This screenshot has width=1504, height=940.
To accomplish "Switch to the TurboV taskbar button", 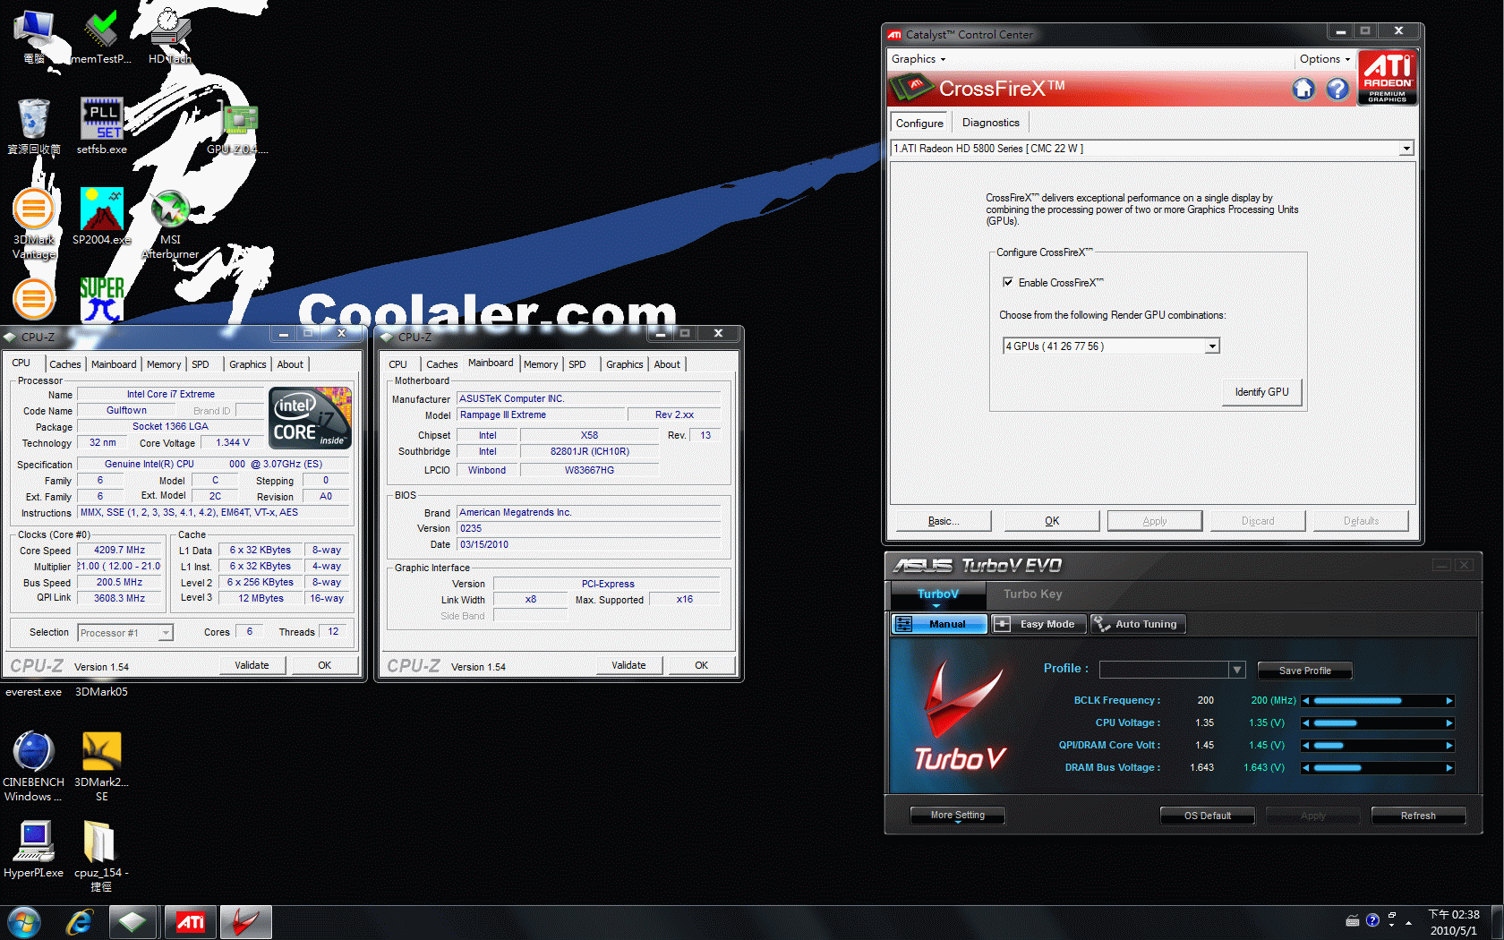I will click(245, 922).
